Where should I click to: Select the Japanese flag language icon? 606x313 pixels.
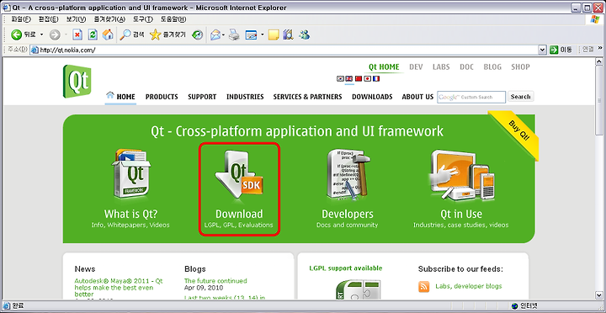click(368, 78)
